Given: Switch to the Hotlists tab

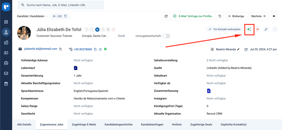Looking at the screenshot, I should point(177,124).
